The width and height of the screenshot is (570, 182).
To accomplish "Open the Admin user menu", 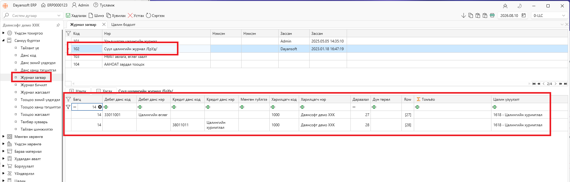I will 80,5.
